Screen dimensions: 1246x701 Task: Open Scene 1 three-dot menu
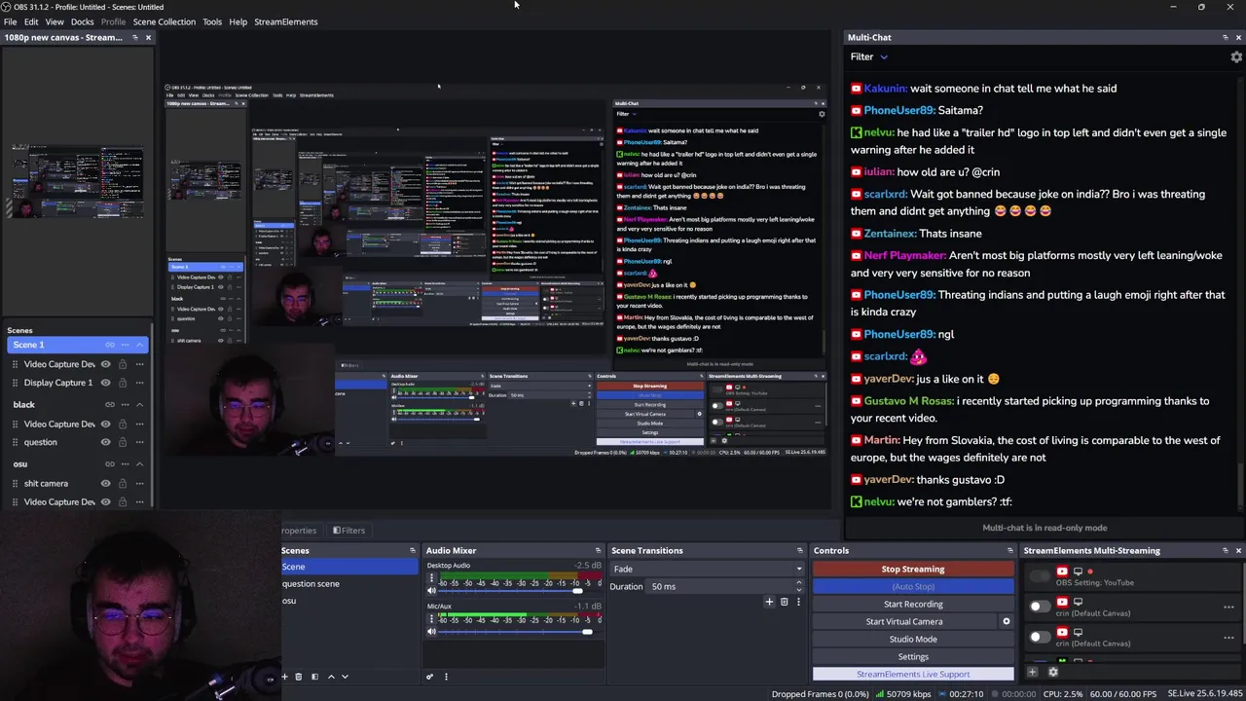point(125,345)
